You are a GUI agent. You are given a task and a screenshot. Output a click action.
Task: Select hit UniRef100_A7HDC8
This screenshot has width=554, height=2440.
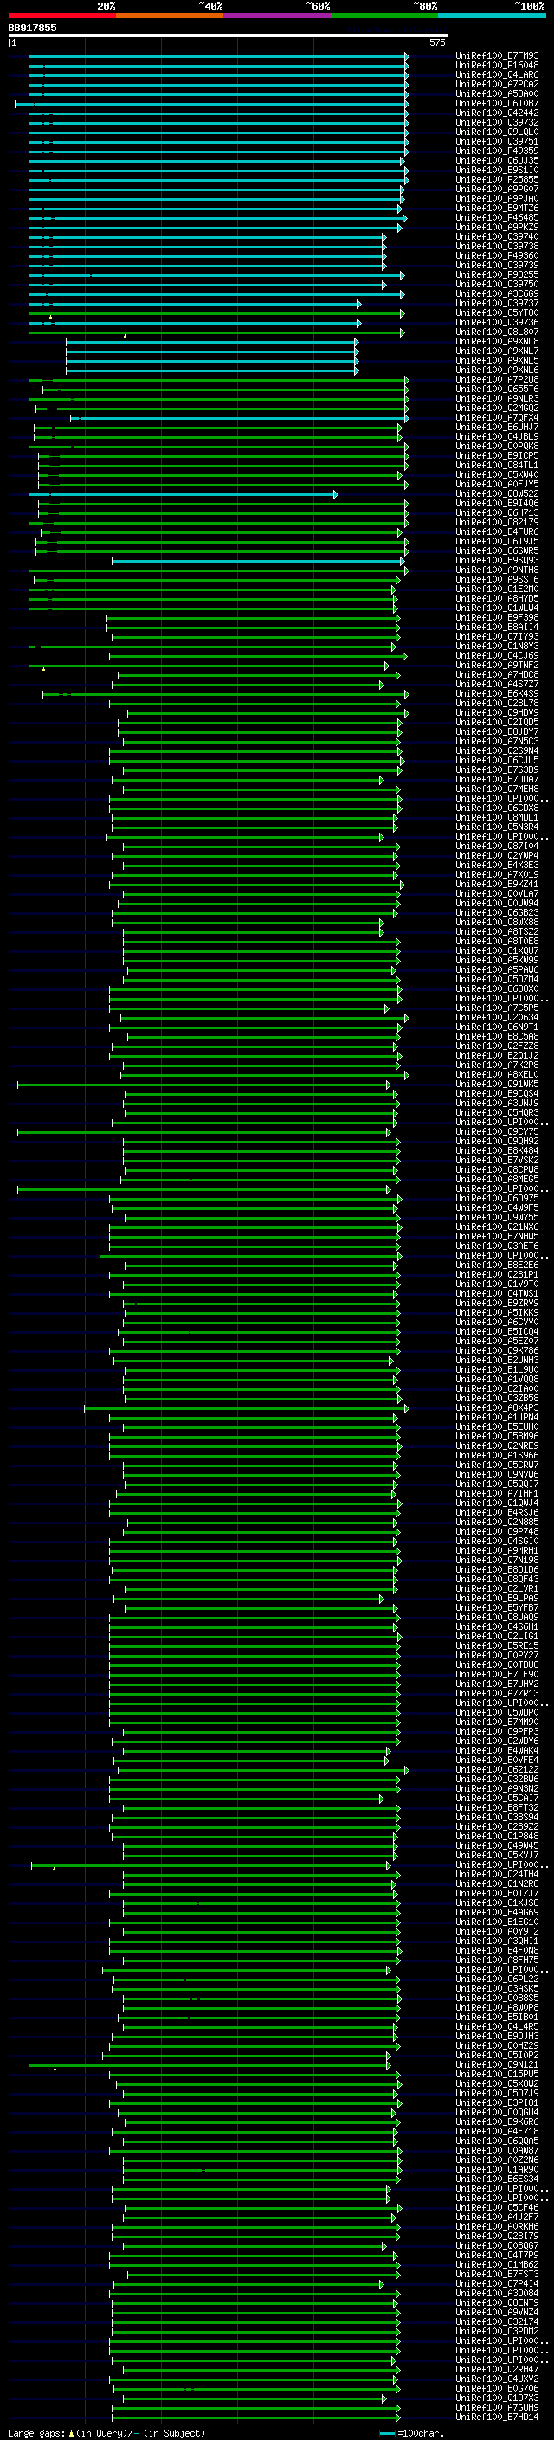[497, 674]
